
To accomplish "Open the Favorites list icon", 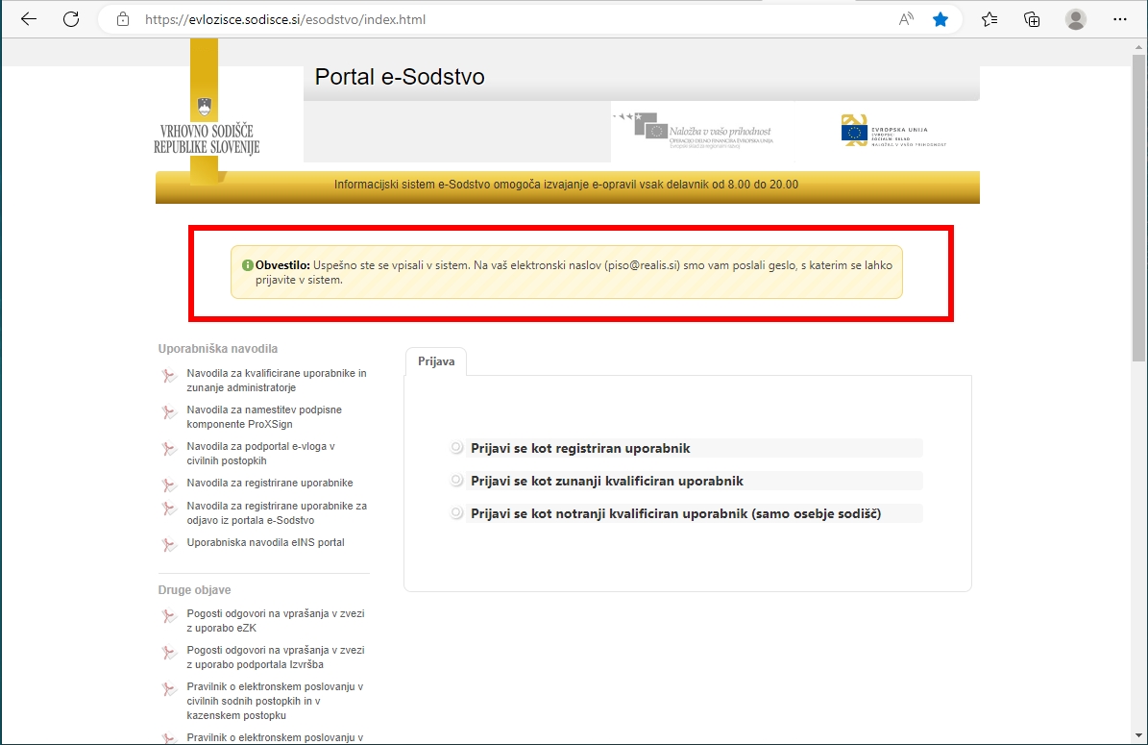I will pyautogui.click(x=989, y=19).
